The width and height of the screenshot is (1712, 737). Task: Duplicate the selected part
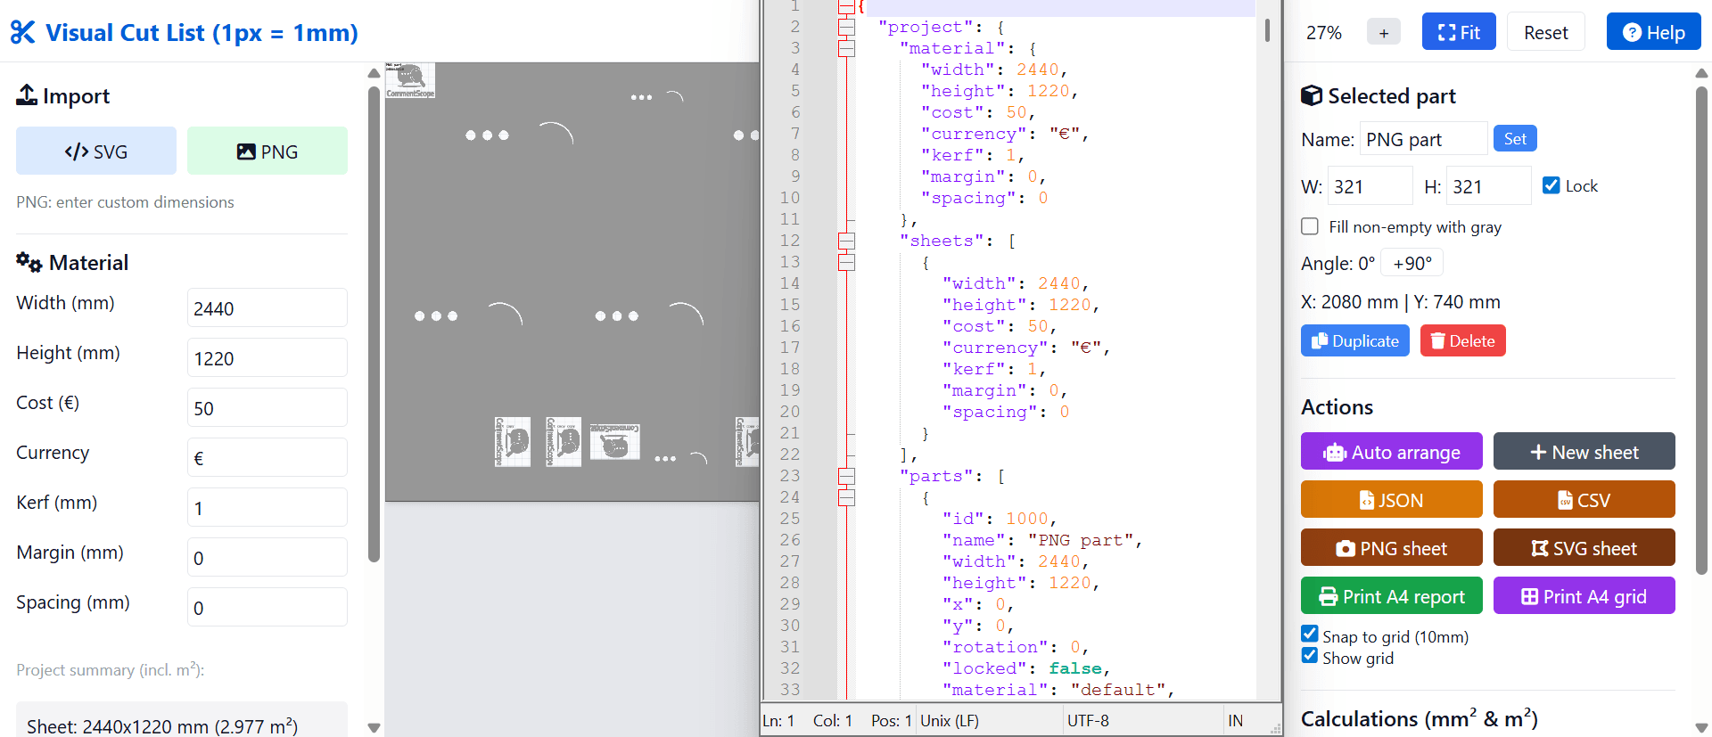tap(1355, 340)
